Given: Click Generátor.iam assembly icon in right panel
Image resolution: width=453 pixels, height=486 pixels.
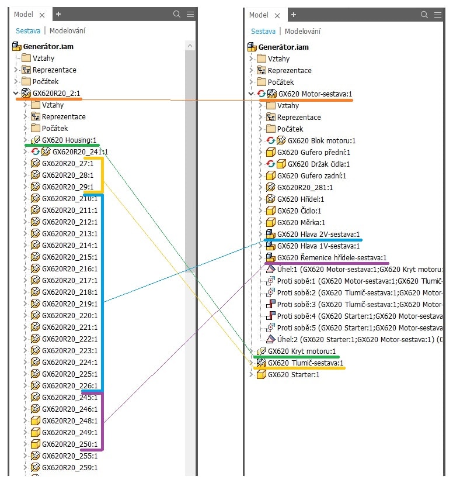Looking at the screenshot, I should [x=252, y=47].
